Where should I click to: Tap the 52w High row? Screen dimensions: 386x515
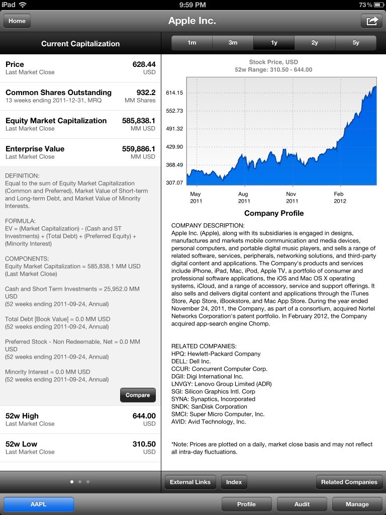pos(80,420)
